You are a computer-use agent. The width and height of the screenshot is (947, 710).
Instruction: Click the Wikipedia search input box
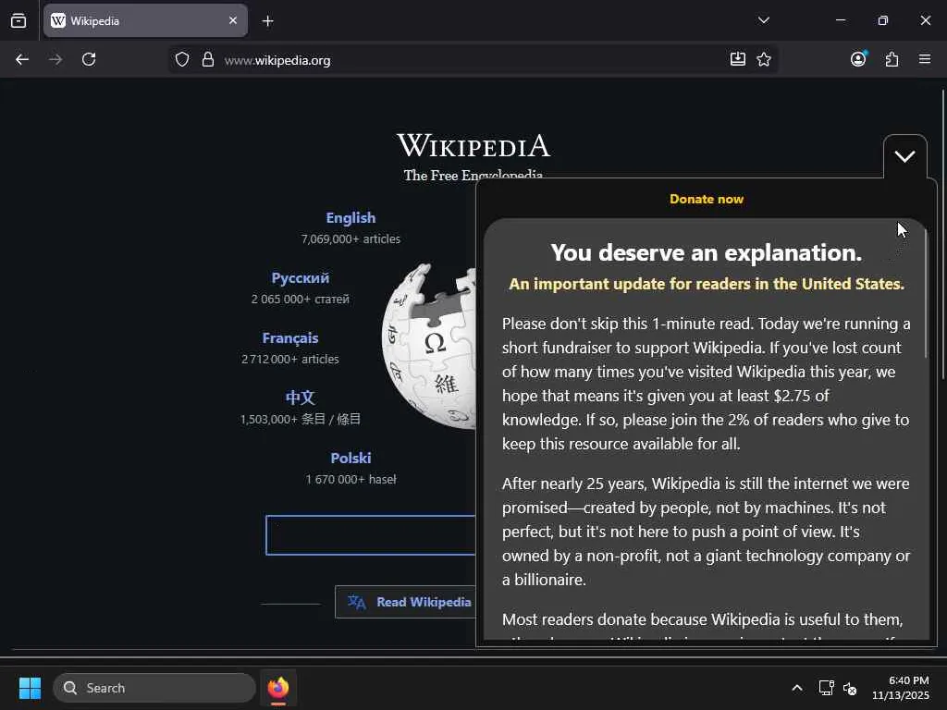click(370, 535)
